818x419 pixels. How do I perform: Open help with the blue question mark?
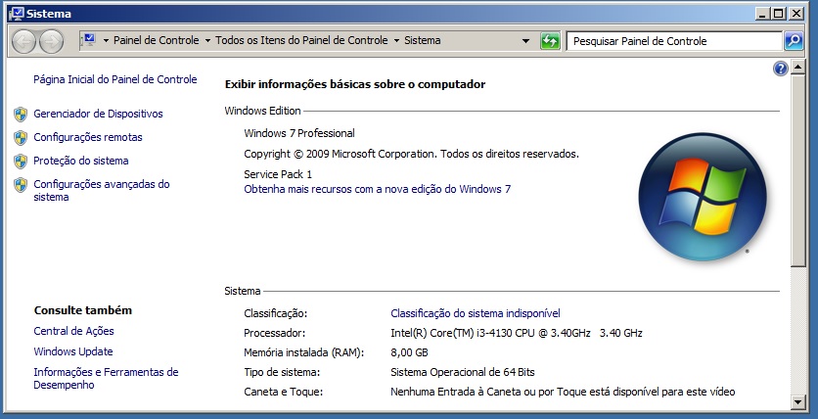[781, 69]
